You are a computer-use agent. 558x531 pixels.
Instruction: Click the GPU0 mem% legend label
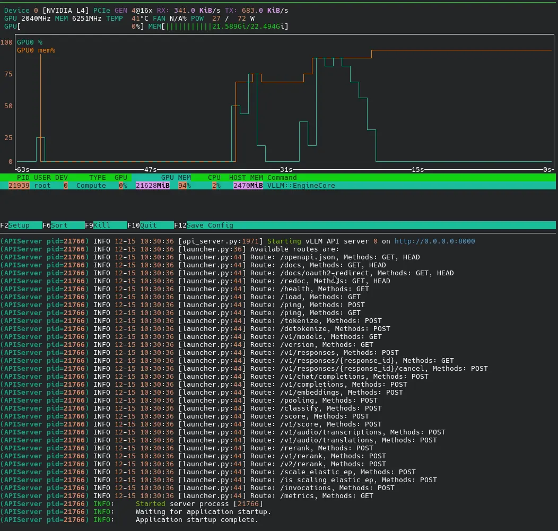tap(36, 50)
